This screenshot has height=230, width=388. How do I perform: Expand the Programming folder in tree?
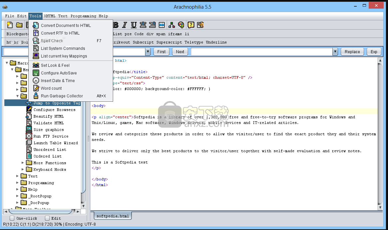[x=17, y=182]
